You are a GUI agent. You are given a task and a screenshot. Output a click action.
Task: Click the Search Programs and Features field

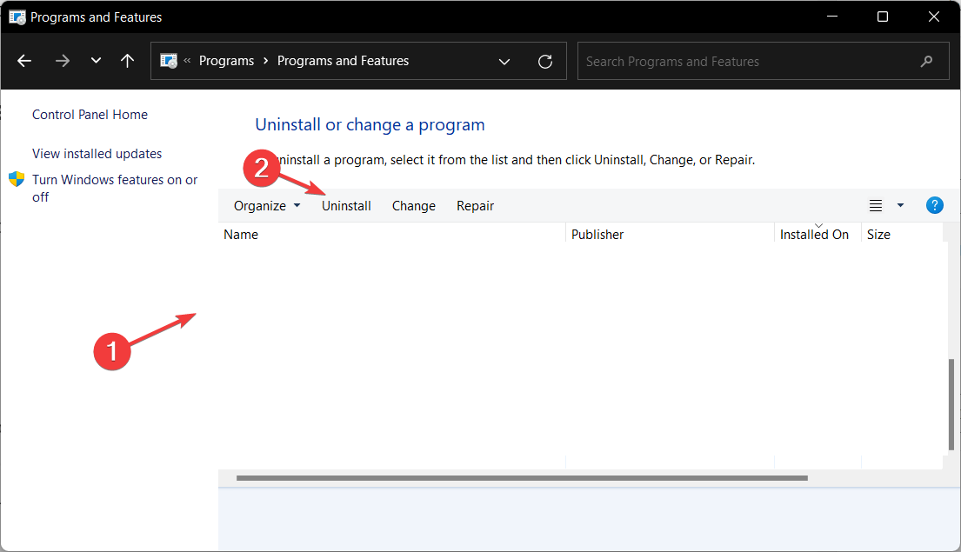(748, 62)
